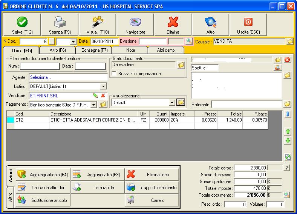Screen dimensions: 297x214
Task: Edit Venditore with the green pencil icon
Action: (x=95, y=95)
